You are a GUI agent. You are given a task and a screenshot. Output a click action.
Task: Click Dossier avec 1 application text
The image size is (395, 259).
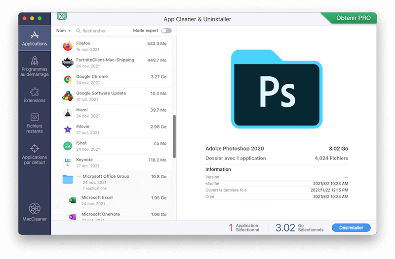tap(236, 158)
